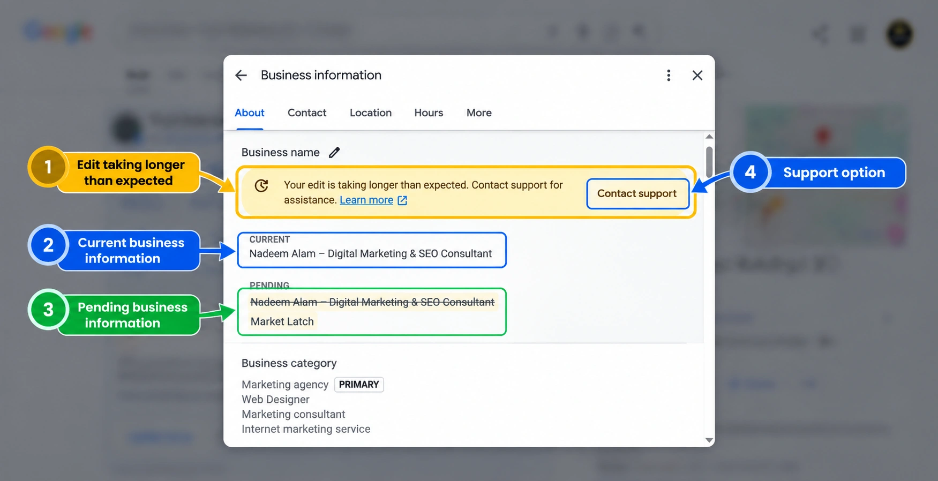Viewport: 938px width, 481px height.
Task: Click the PENDING label
Action: point(269,285)
